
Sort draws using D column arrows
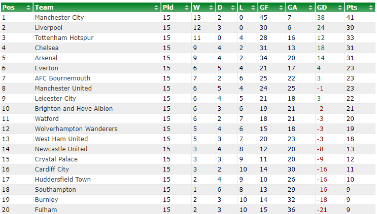pos(232,8)
